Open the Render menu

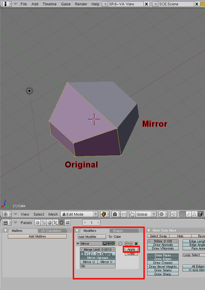81,4
